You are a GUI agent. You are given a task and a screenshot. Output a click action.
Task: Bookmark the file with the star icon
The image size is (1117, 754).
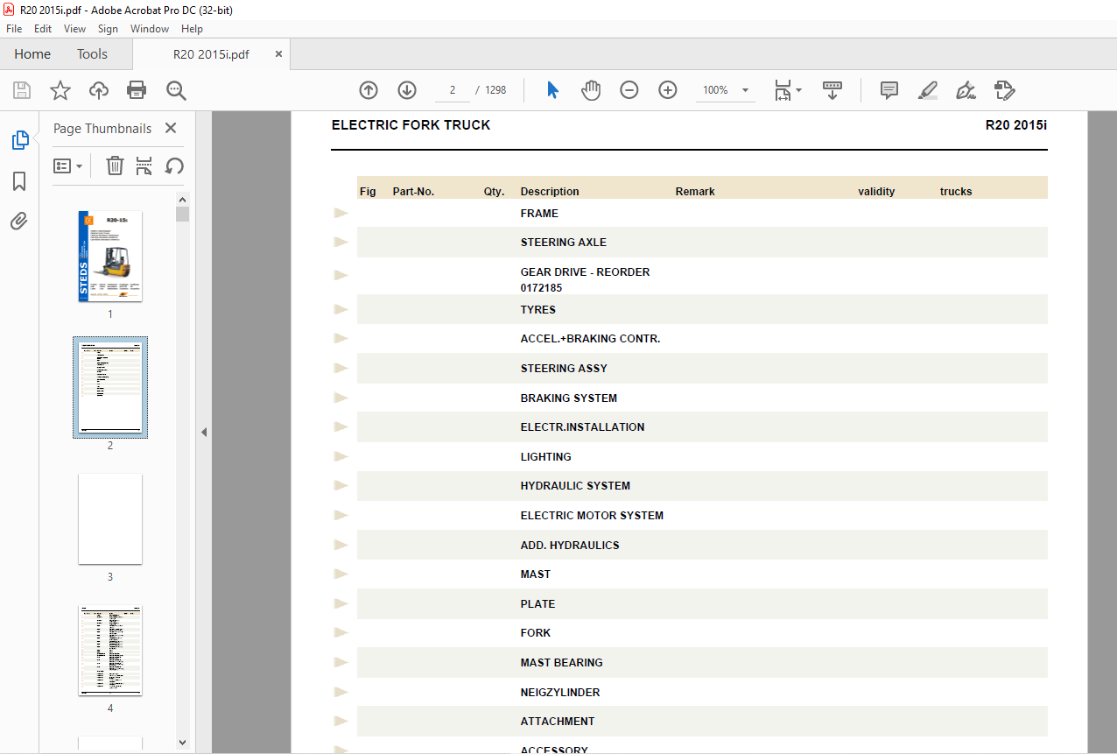tap(60, 90)
